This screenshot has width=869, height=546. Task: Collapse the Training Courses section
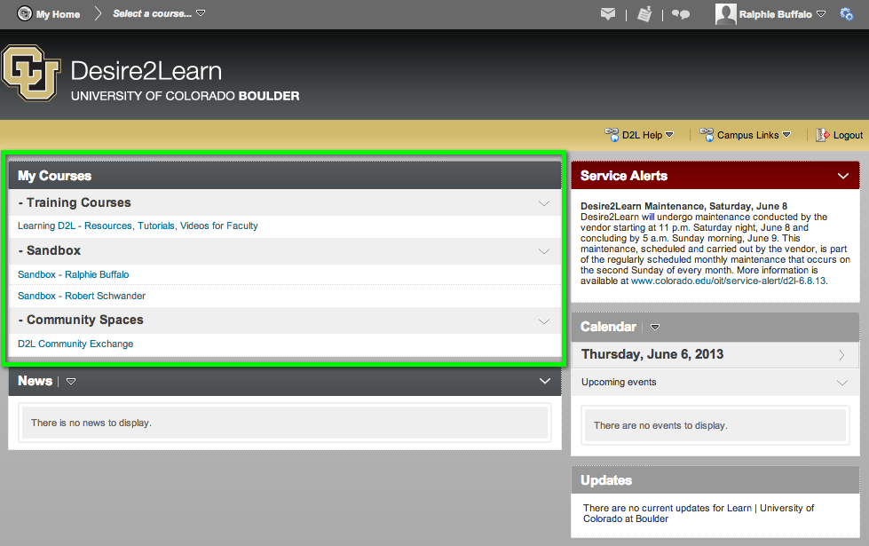coord(544,203)
